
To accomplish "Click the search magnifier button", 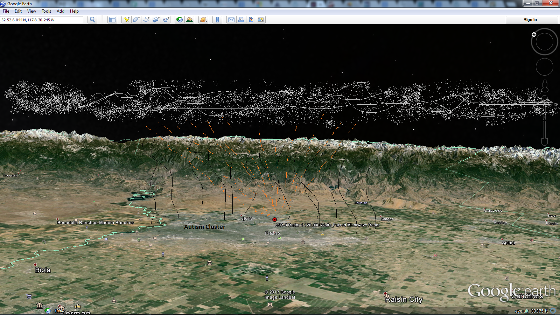I will (x=92, y=20).
